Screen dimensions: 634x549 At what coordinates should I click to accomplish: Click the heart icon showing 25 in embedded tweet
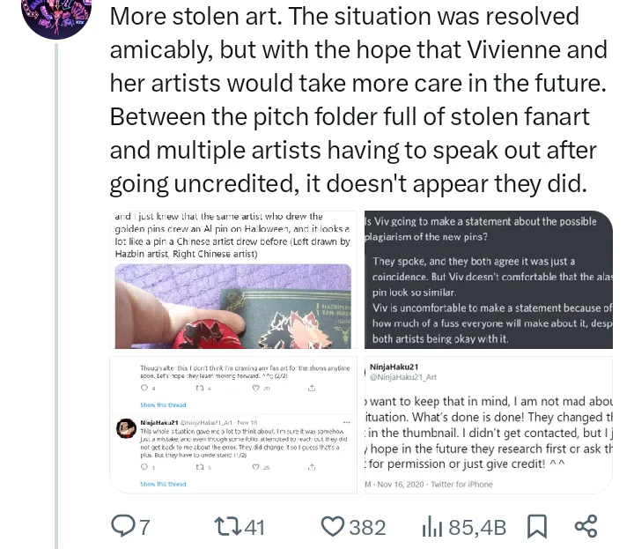point(256,468)
